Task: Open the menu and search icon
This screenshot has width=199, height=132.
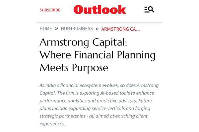Action: (x=149, y=10)
